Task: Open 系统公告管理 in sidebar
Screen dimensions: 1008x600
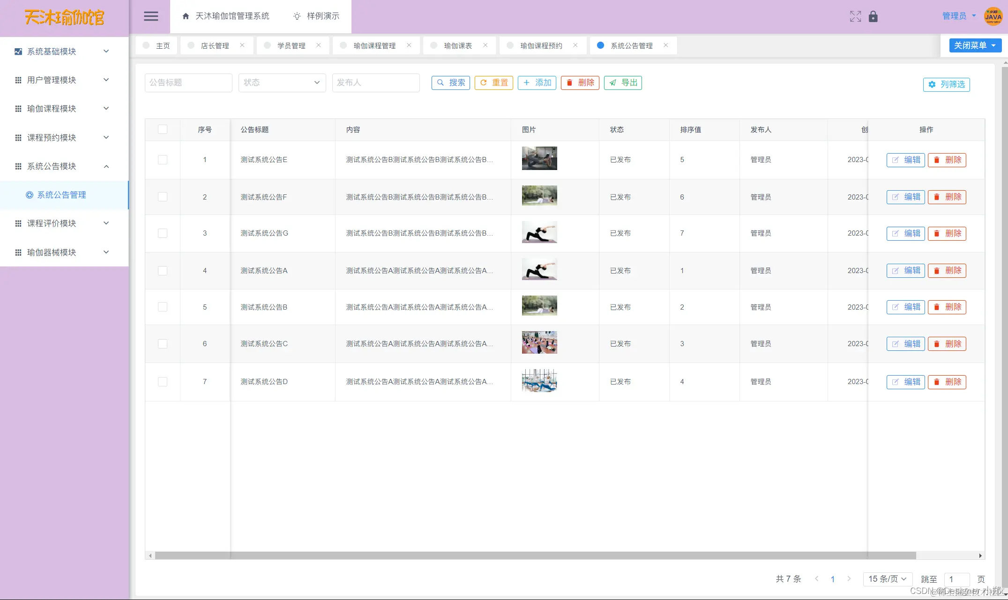Action: coord(61,195)
